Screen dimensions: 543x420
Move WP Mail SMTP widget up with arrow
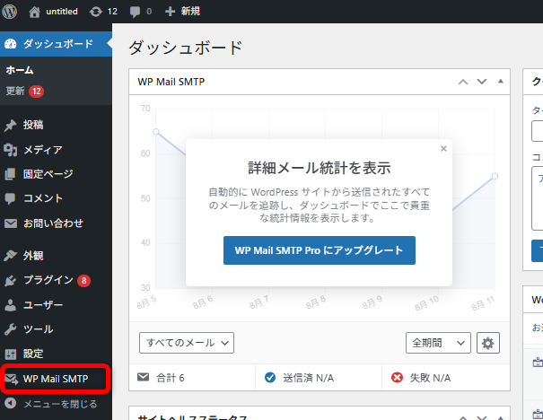point(463,82)
